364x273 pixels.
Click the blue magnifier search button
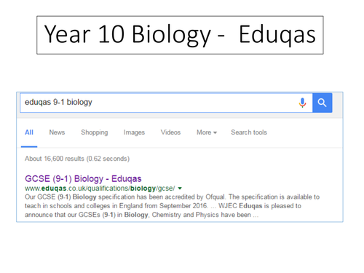click(323, 103)
